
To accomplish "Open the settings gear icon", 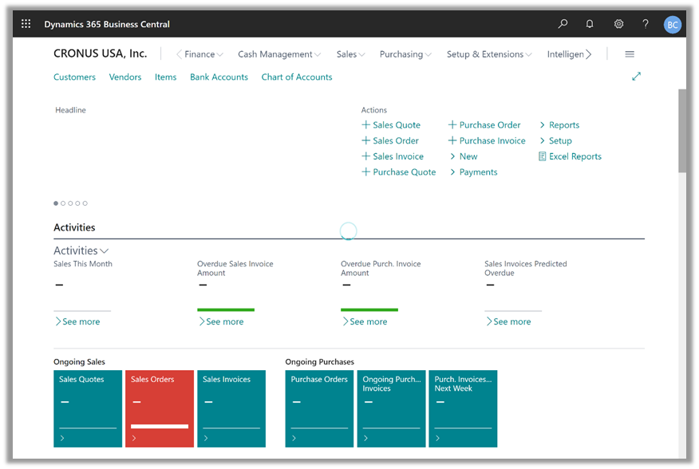I will click(x=618, y=24).
